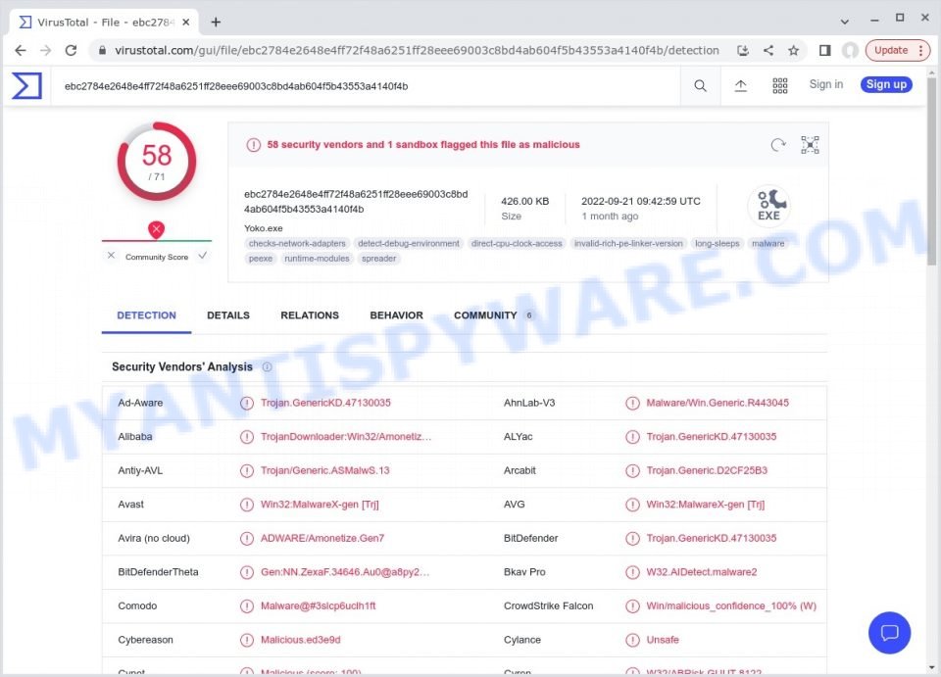The width and height of the screenshot is (941, 677).
Task: Vote up with the checkmark icon
Action: click(203, 256)
